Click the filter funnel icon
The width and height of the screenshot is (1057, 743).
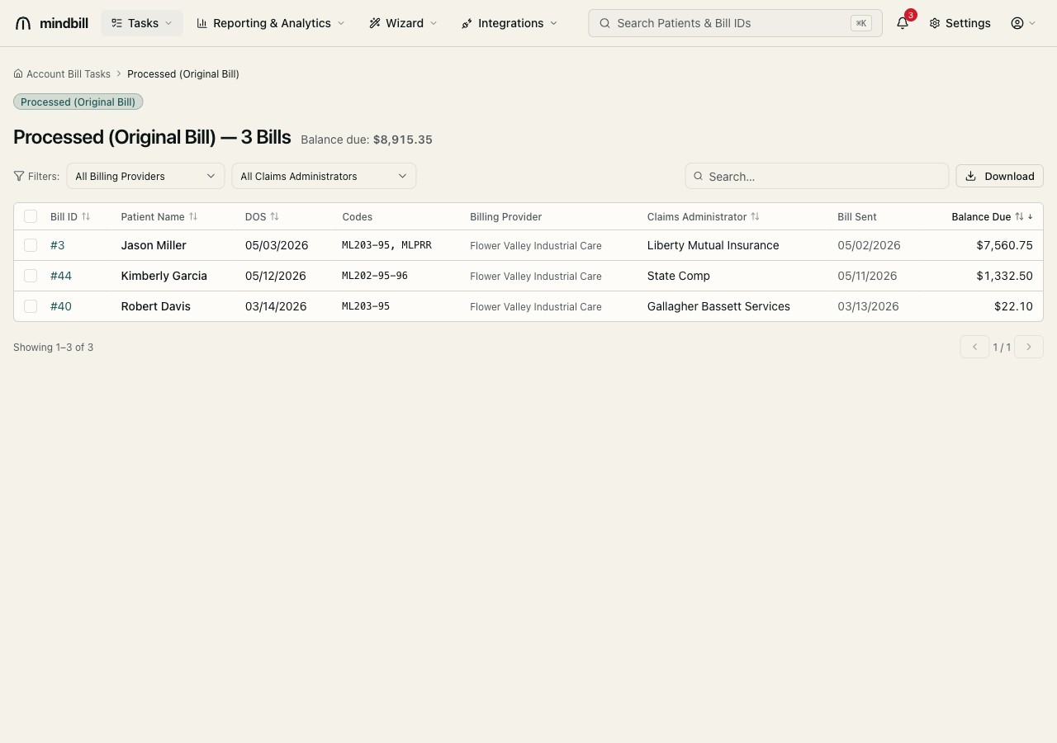click(19, 176)
